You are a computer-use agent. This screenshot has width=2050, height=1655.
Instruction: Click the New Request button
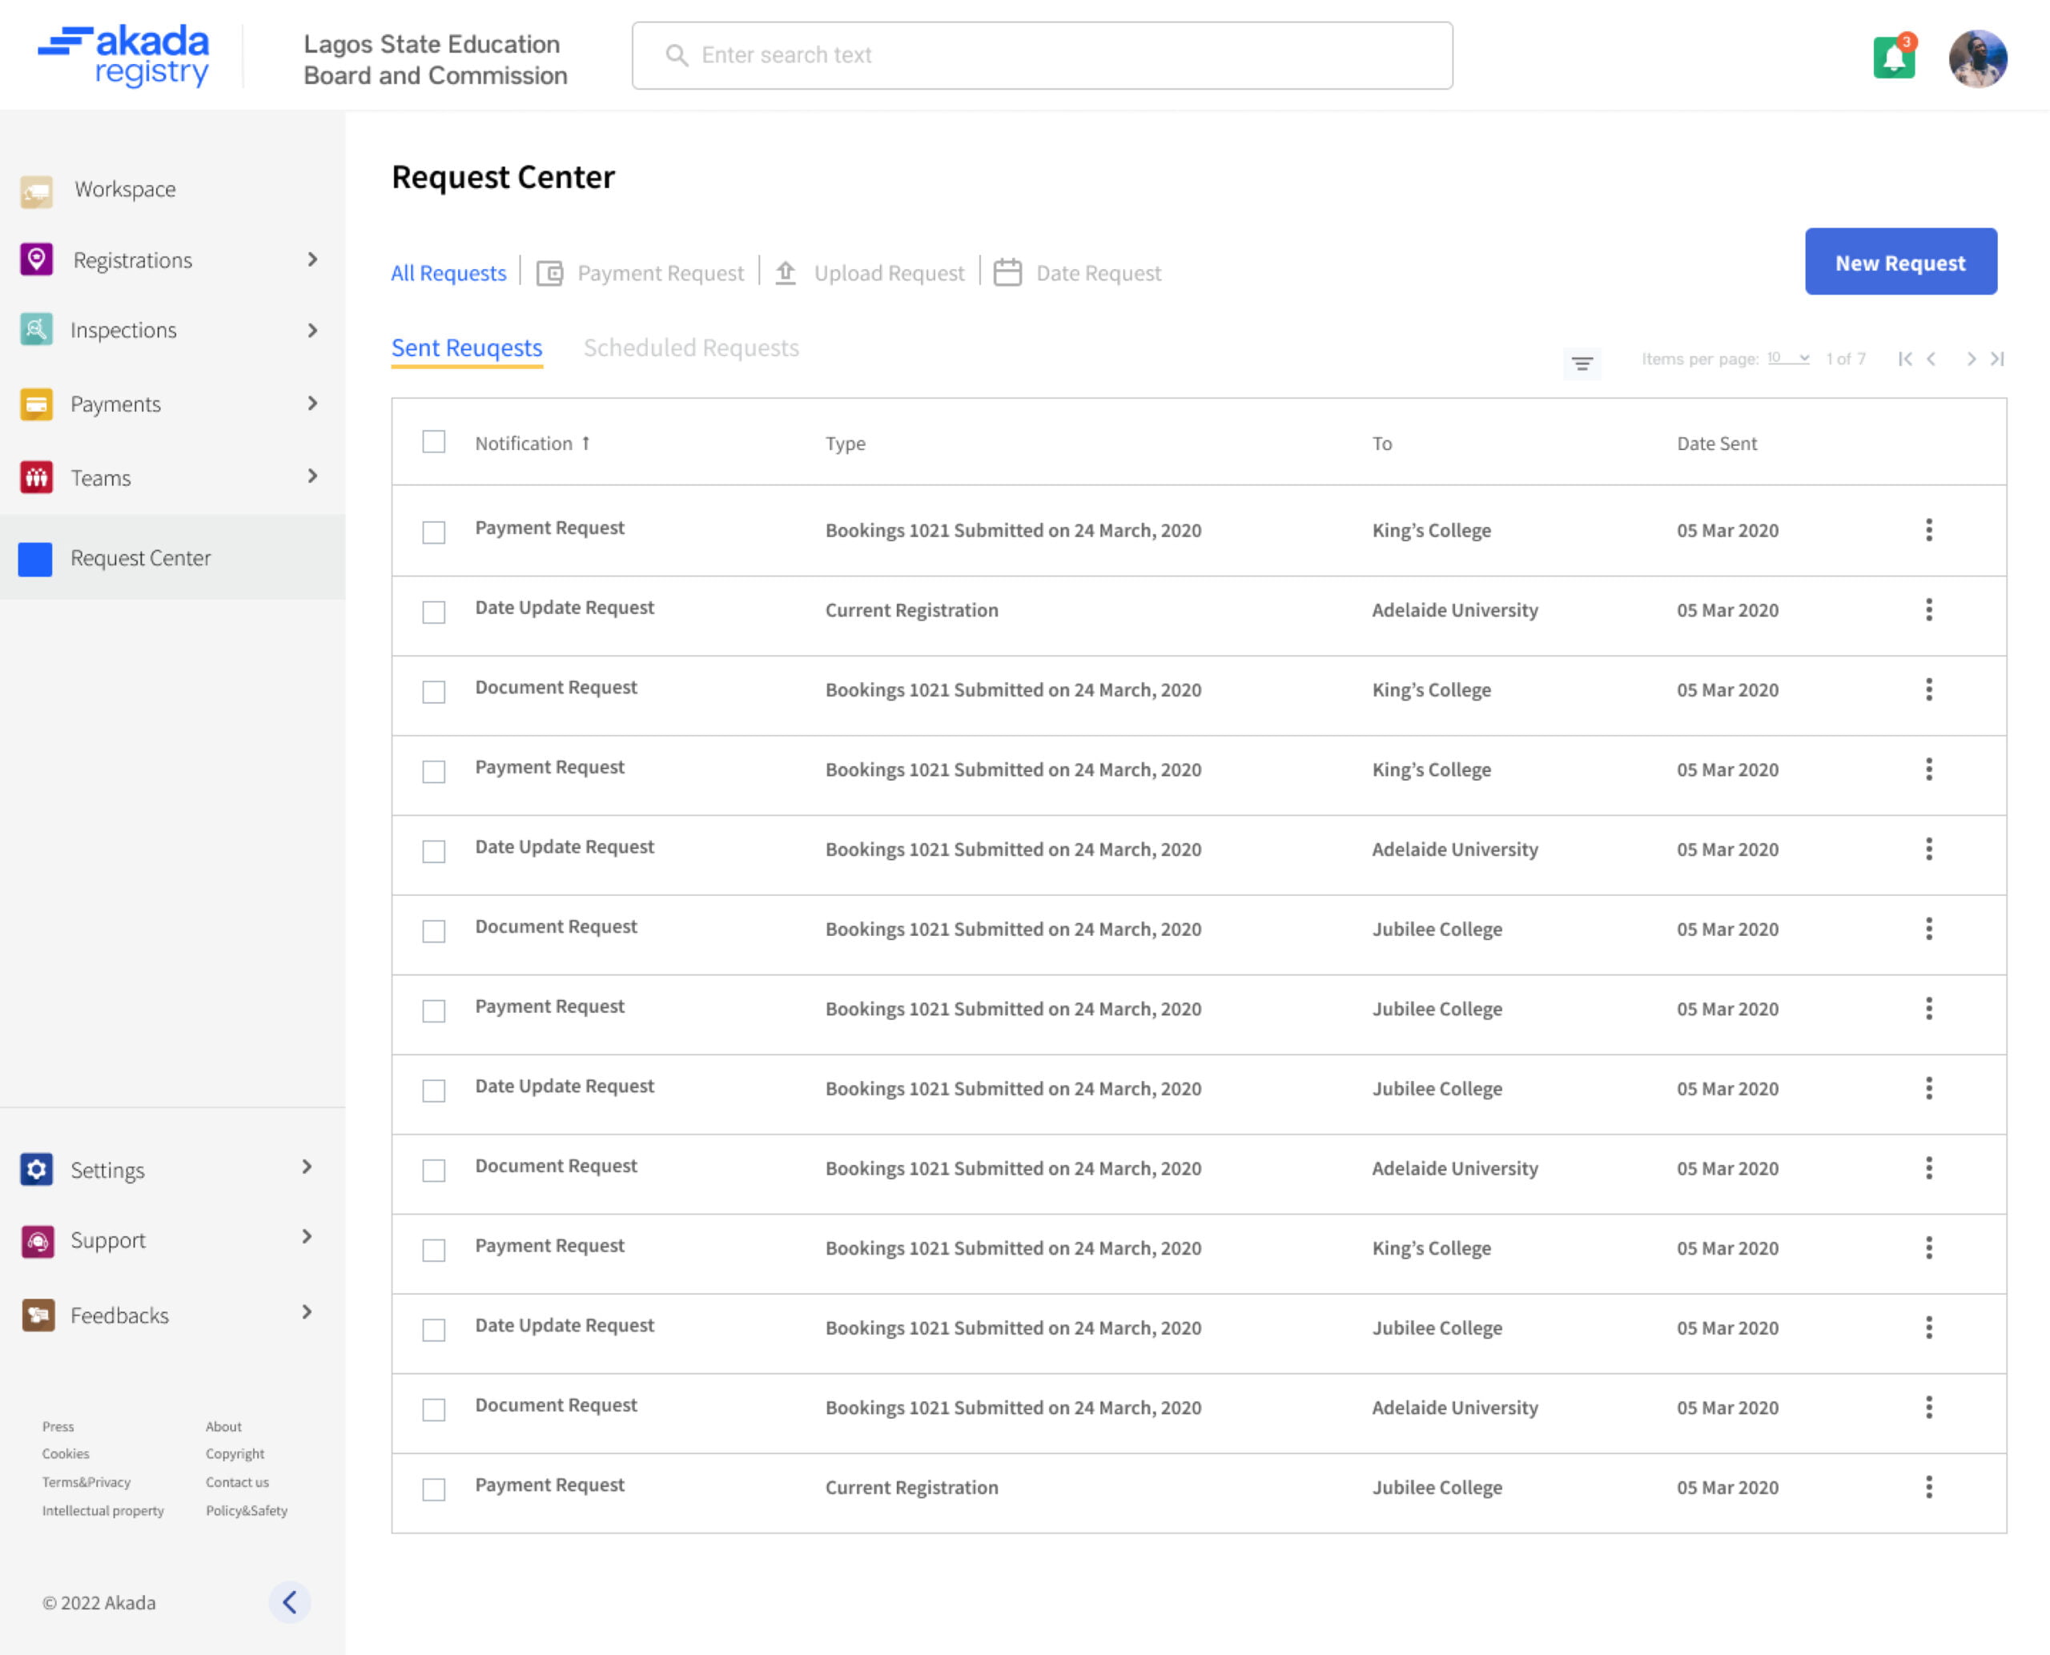click(1899, 262)
